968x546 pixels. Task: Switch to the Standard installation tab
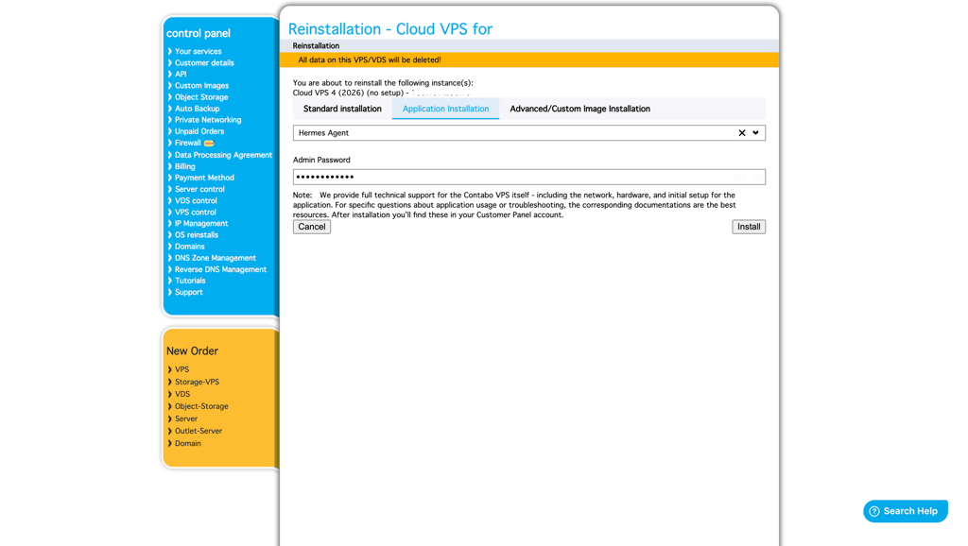pyautogui.click(x=342, y=109)
